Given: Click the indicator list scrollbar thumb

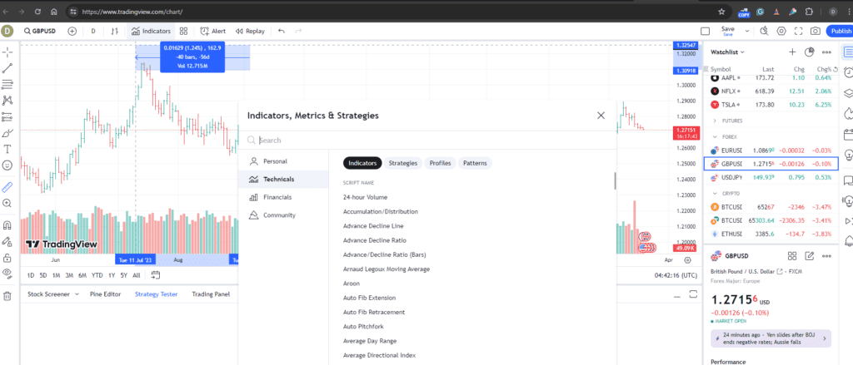Looking at the screenshot, I should 616,181.
